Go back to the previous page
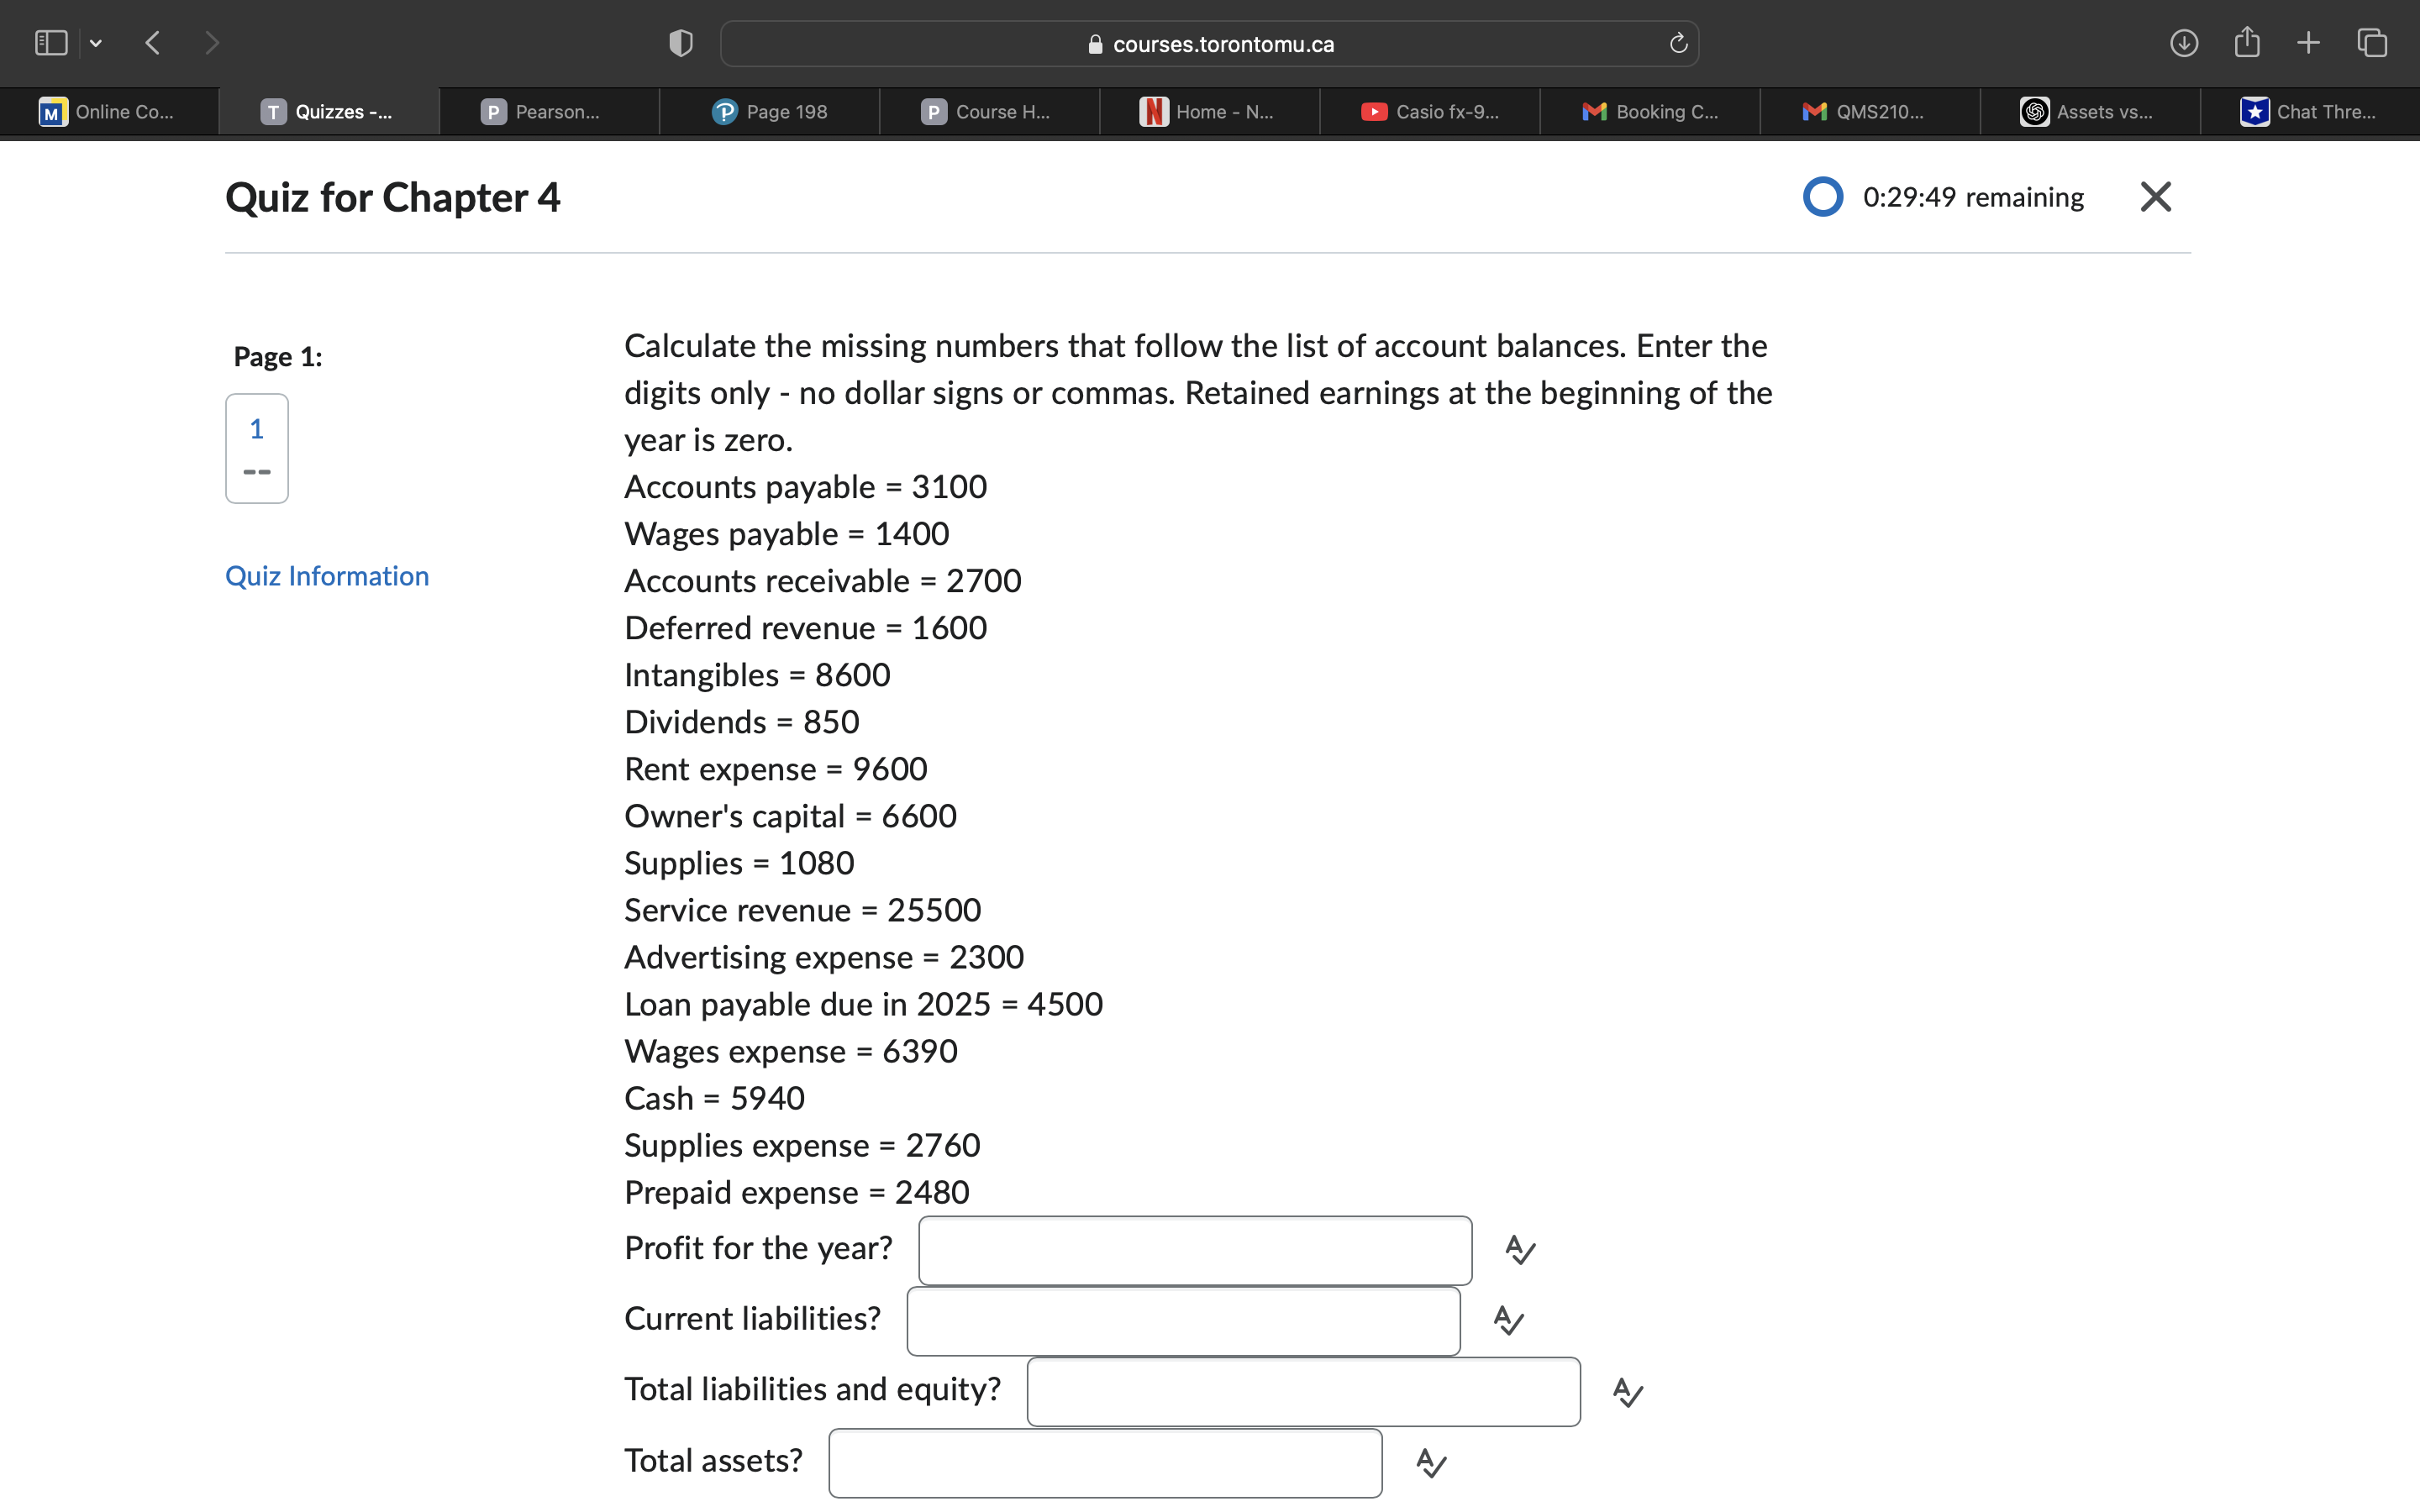 tap(153, 43)
